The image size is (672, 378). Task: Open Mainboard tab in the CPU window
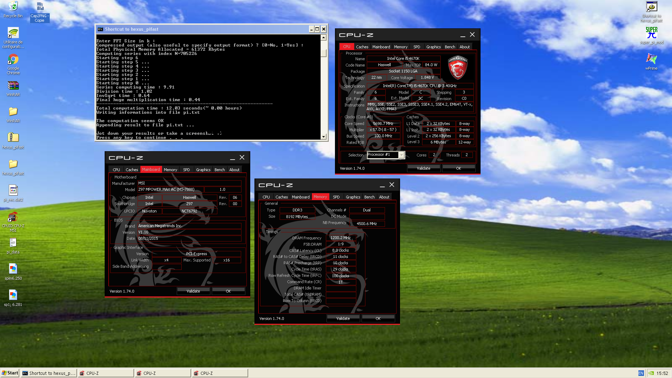381,47
